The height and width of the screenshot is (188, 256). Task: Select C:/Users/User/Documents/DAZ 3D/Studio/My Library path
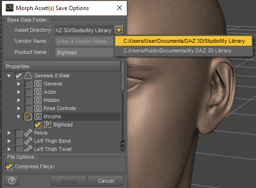[183, 41]
